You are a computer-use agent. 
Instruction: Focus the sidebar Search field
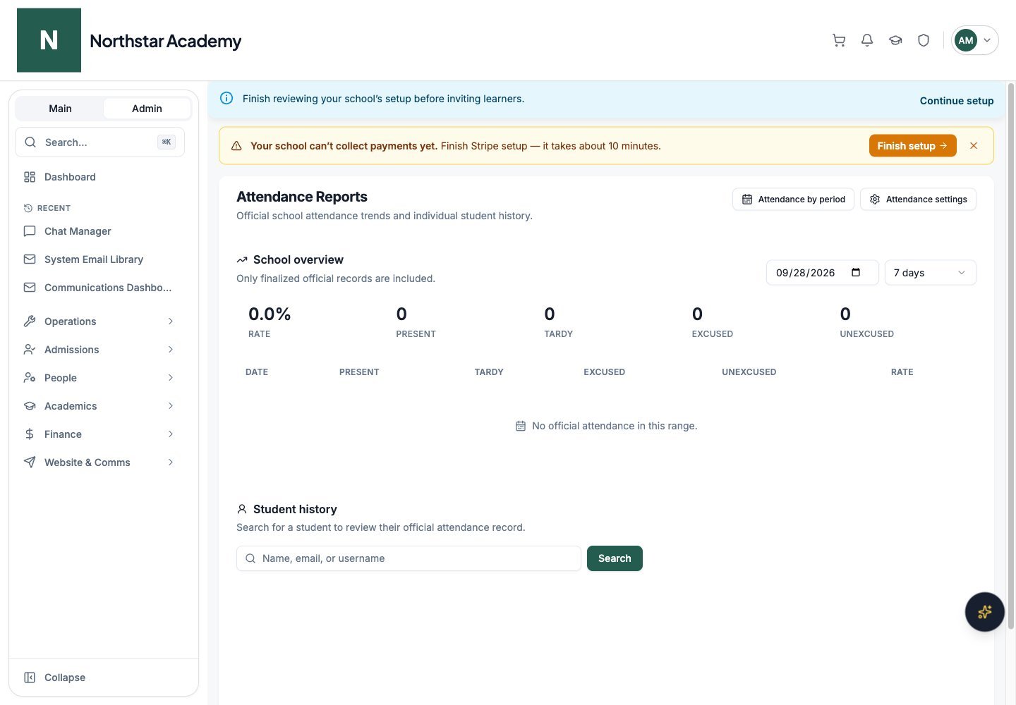(99, 142)
